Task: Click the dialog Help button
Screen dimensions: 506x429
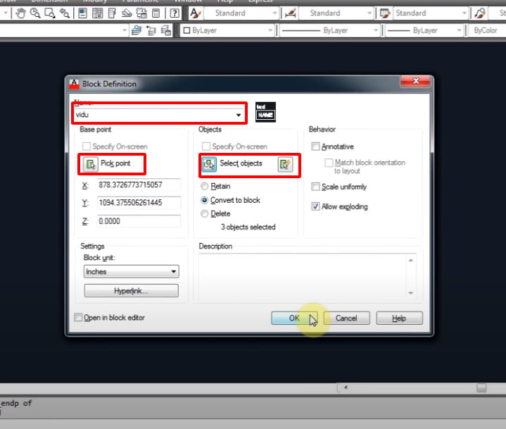Action: point(399,318)
